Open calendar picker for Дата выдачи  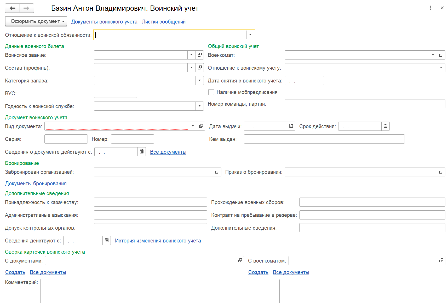coord(291,126)
